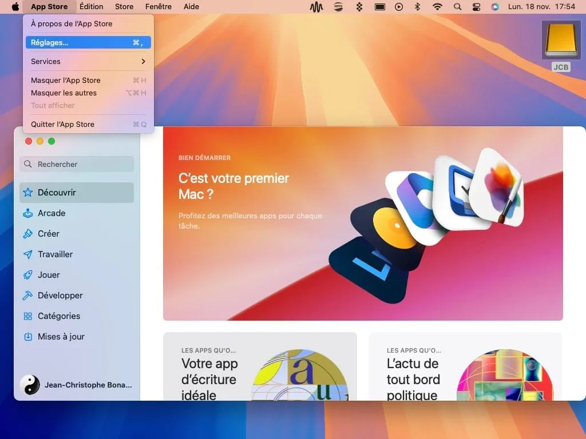Open the Jouer section
586x439 pixels.
pos(77,275)
